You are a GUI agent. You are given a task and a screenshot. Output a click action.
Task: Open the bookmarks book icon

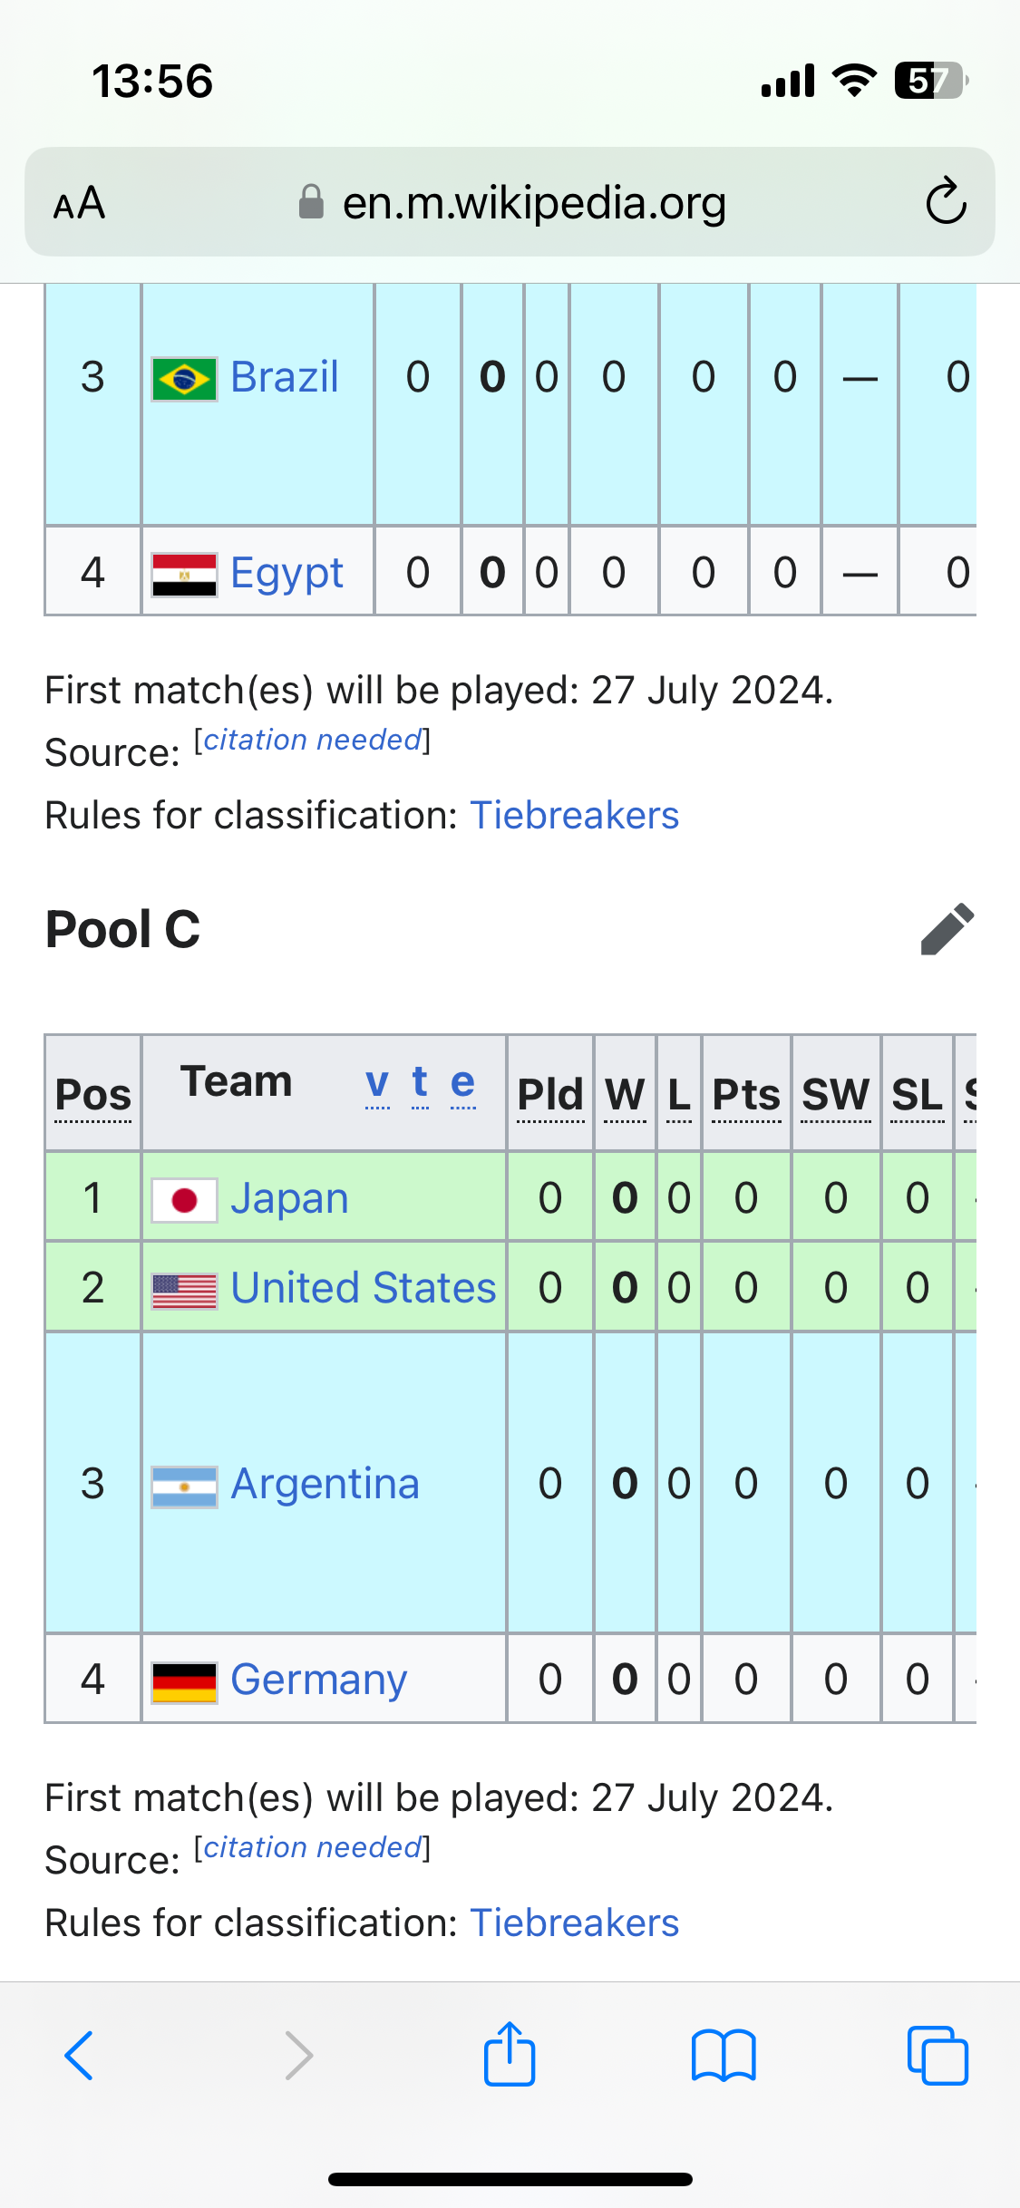click(x=724, y=2056)
